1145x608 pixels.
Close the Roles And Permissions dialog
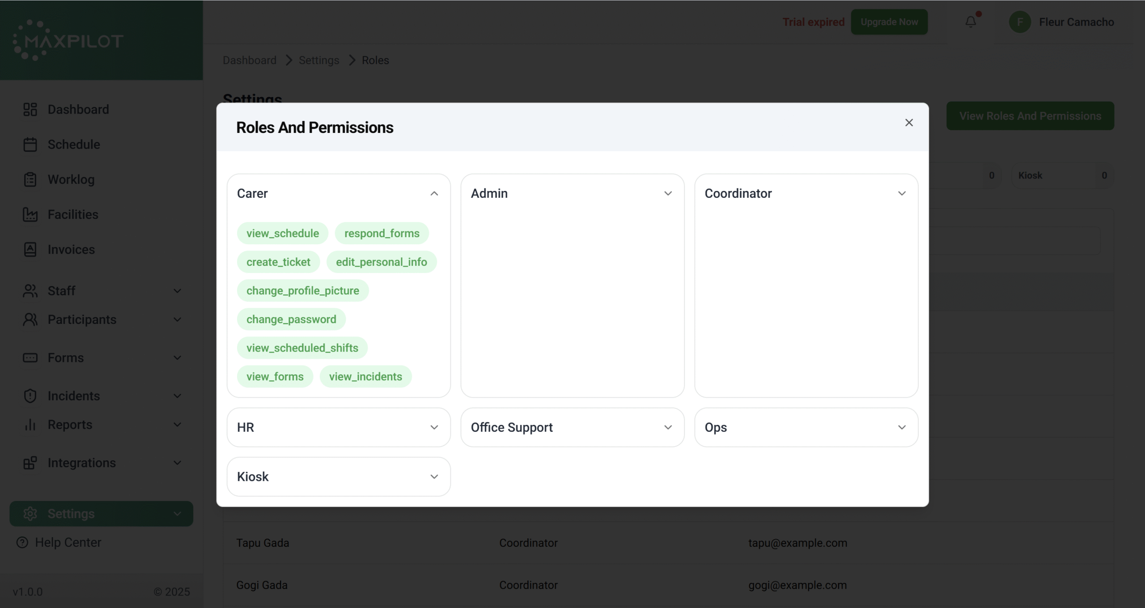pos(908,123)
